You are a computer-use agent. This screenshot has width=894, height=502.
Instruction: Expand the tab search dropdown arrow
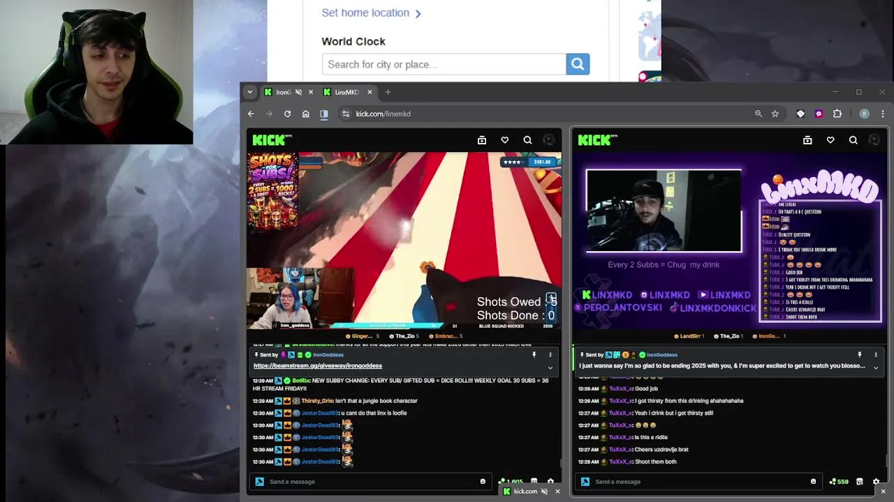[x=249, y=92]
